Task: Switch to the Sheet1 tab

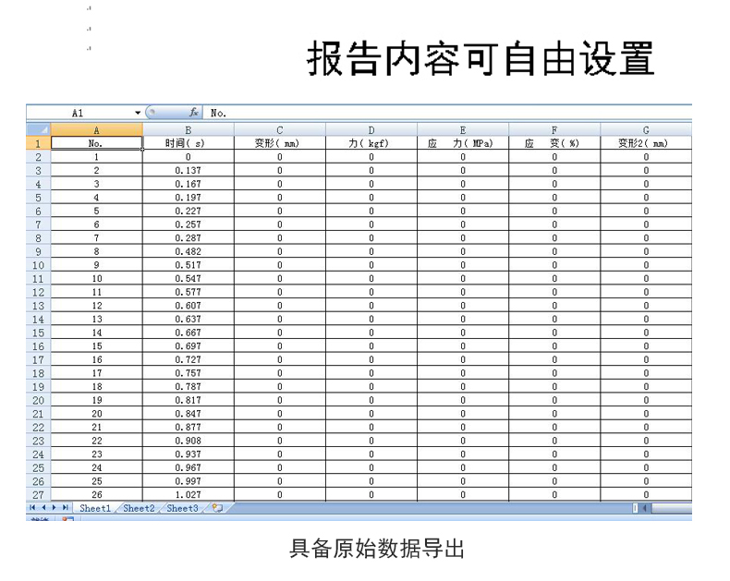Action: (94, 509)
